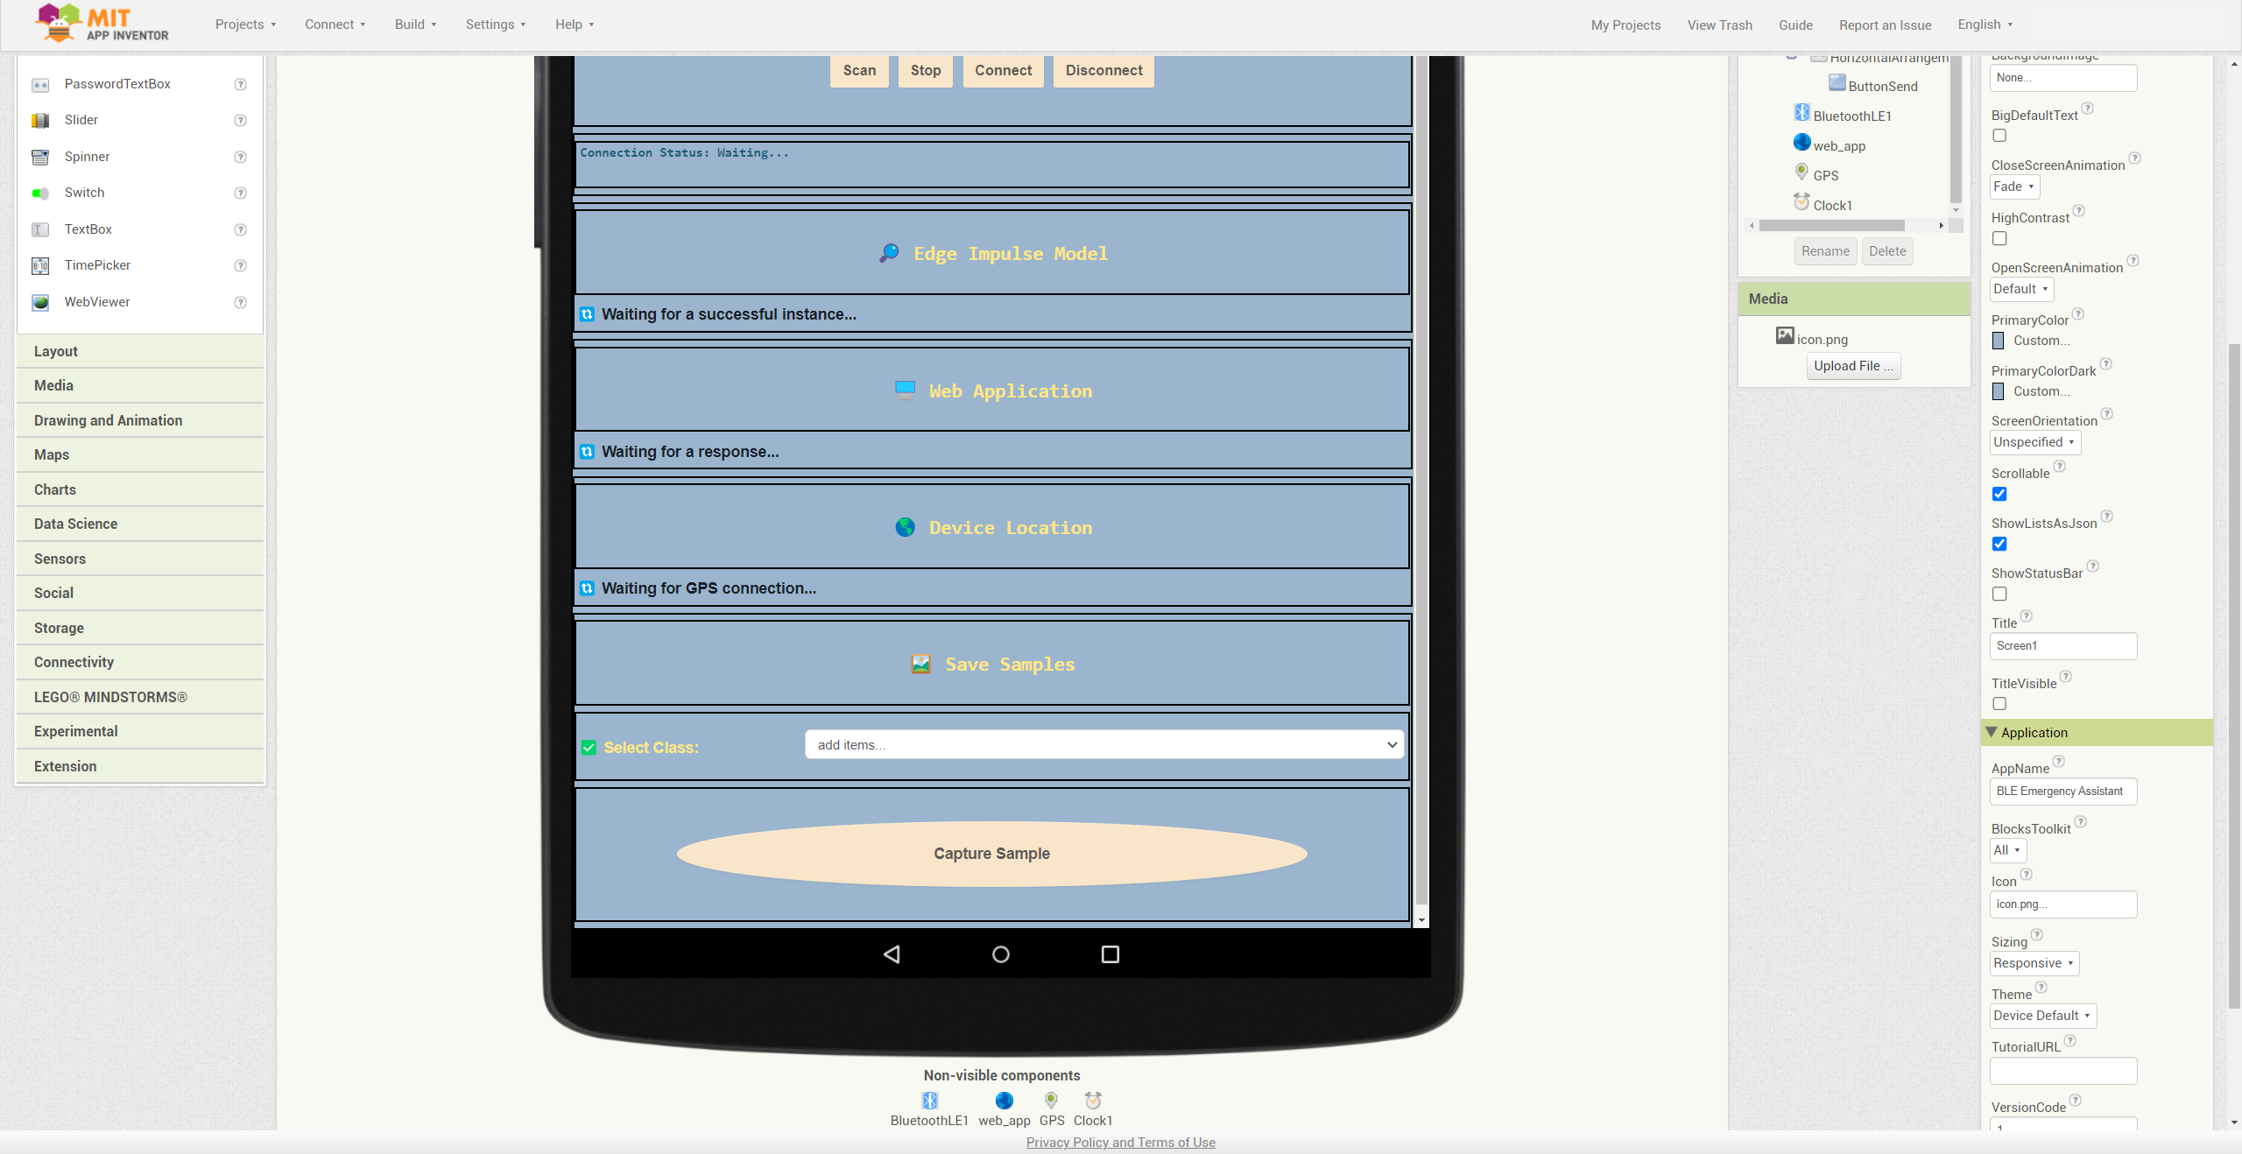Click the Device Location globe icon
The image size is (2242, 1154).
[904, 527]
